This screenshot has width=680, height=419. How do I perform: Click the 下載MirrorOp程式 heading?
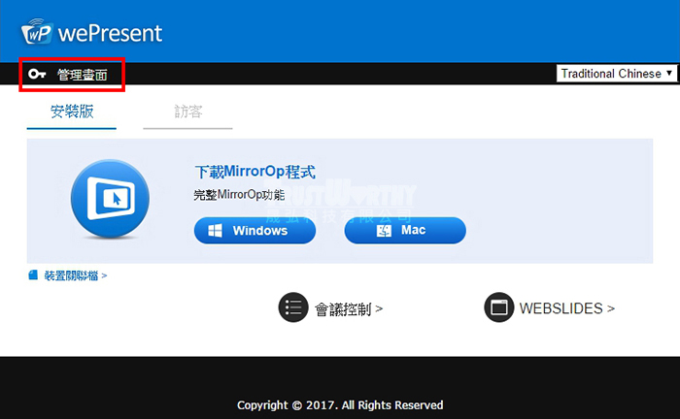[x=255, y=172]
